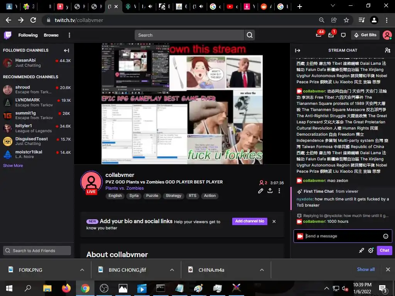Share this page from address bar
The height and width of the screenshot is (296, 395).
[334, 20]
